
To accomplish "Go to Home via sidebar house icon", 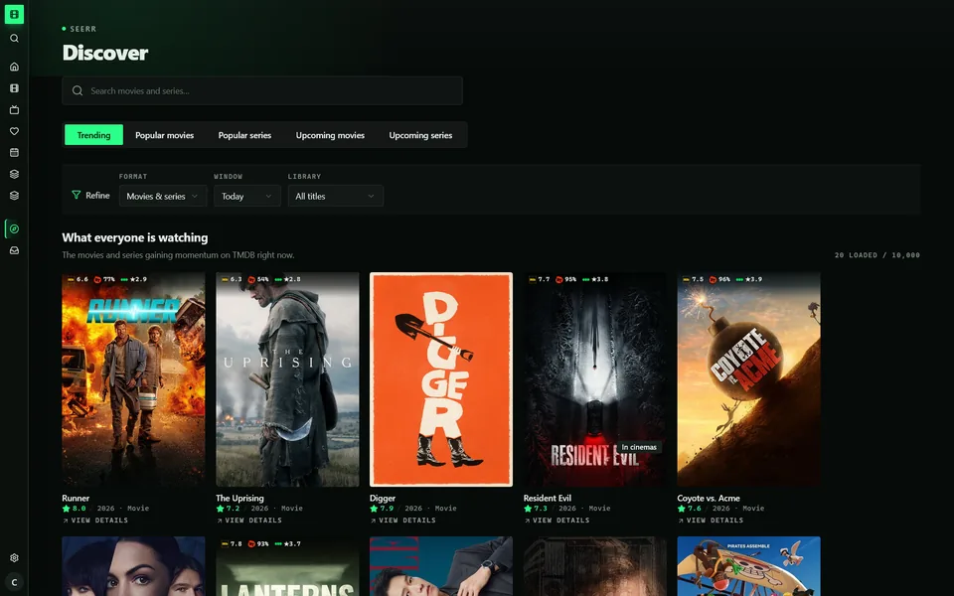I will (14, 67).
